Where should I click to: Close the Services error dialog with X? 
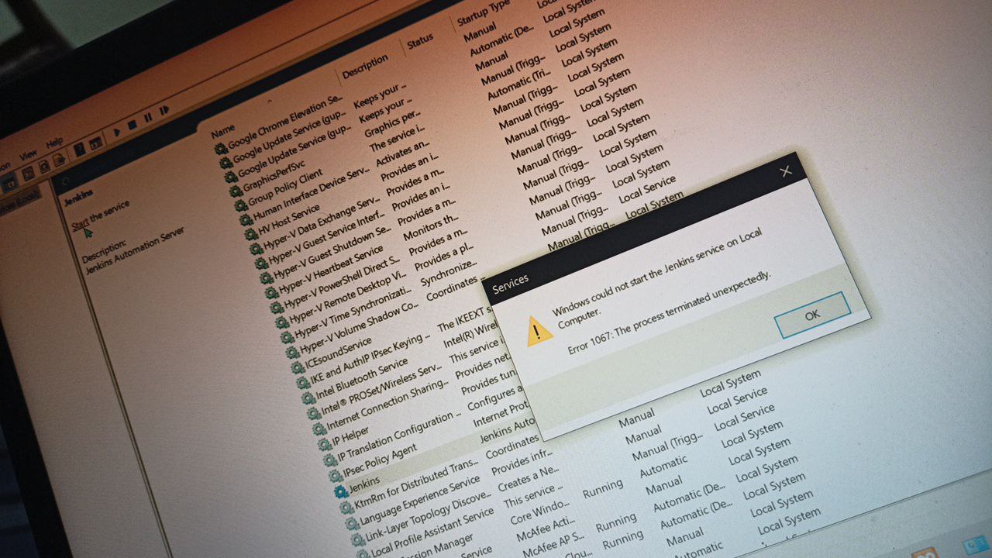(x=787, y=171)
